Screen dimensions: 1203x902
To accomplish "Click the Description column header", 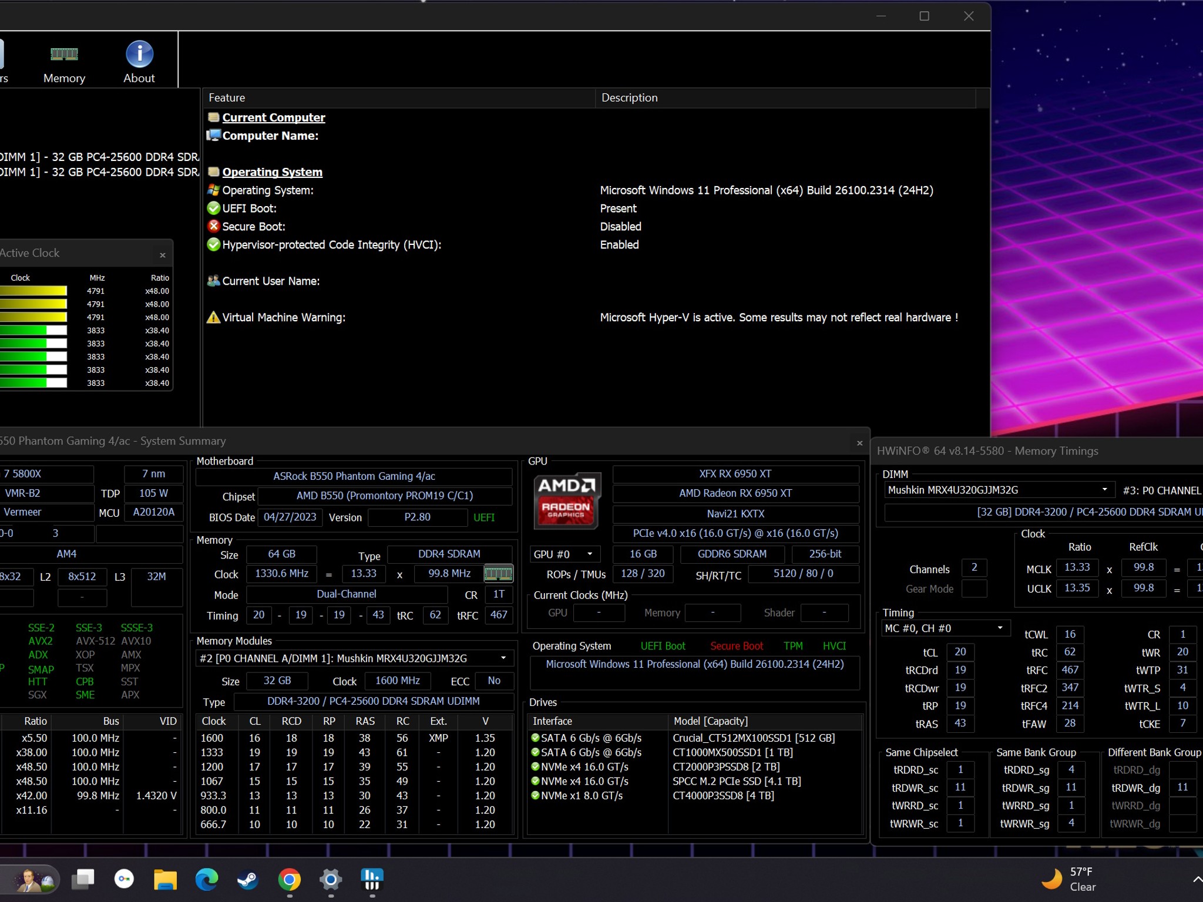I will [785, 98].
